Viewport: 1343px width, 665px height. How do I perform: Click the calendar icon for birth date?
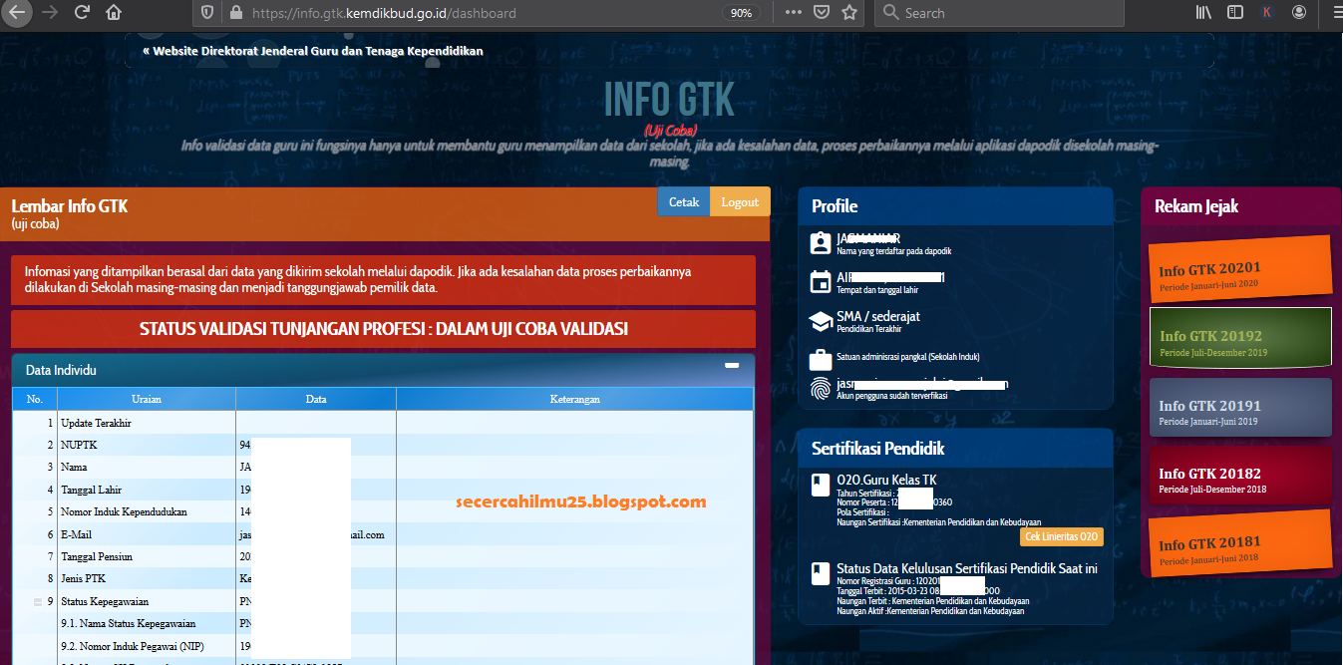click(x=821, y=281)
